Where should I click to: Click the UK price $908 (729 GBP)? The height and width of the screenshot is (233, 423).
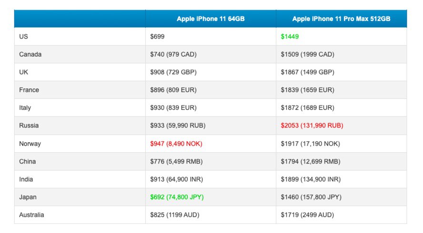coord(173,72)
